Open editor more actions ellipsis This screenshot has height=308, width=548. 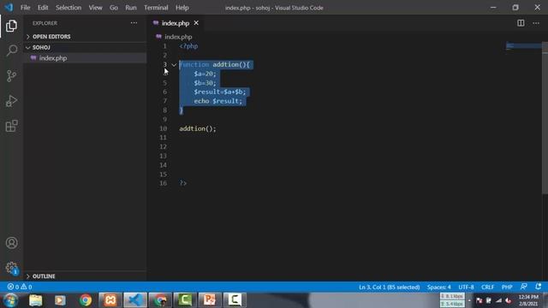pos(536,23)
